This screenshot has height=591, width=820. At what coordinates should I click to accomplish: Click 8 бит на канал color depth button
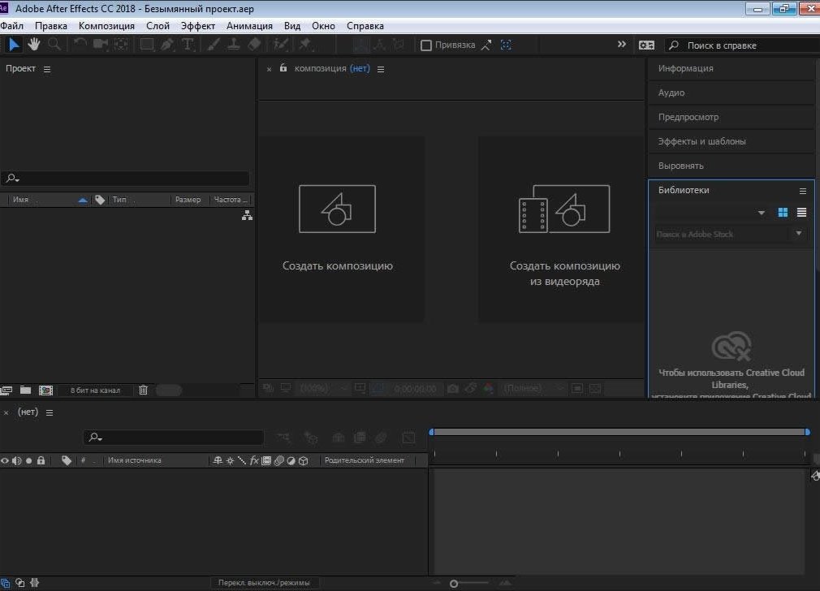pyautogui.click(x=95, y=390)
